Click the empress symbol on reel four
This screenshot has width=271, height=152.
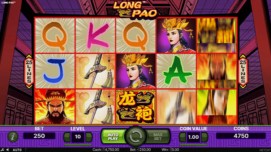[176, 35]
